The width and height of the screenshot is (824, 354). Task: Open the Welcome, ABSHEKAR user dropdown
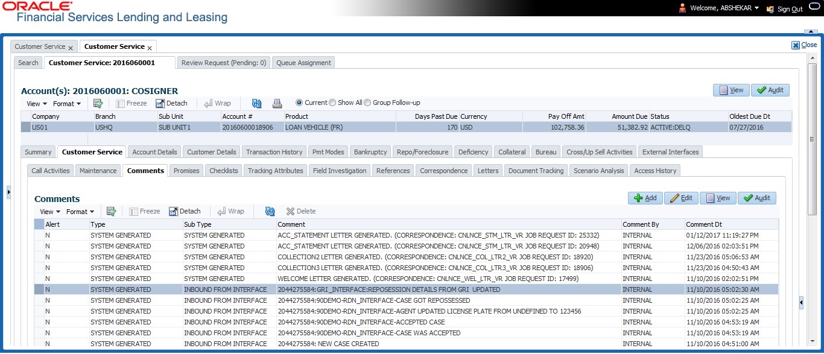click(724, 8)
